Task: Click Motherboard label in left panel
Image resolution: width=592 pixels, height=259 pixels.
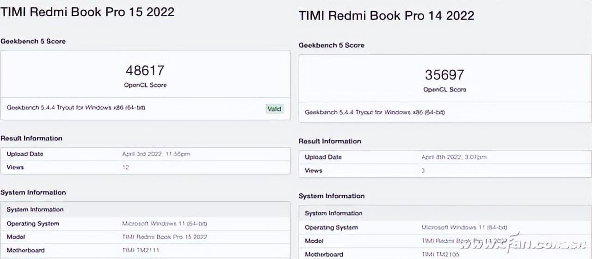Action: point(26,250)
